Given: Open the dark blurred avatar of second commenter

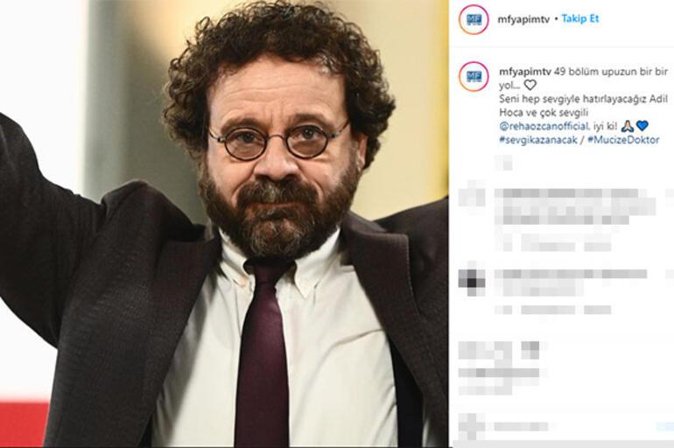Looking at the screenshot, I should 472,281.
